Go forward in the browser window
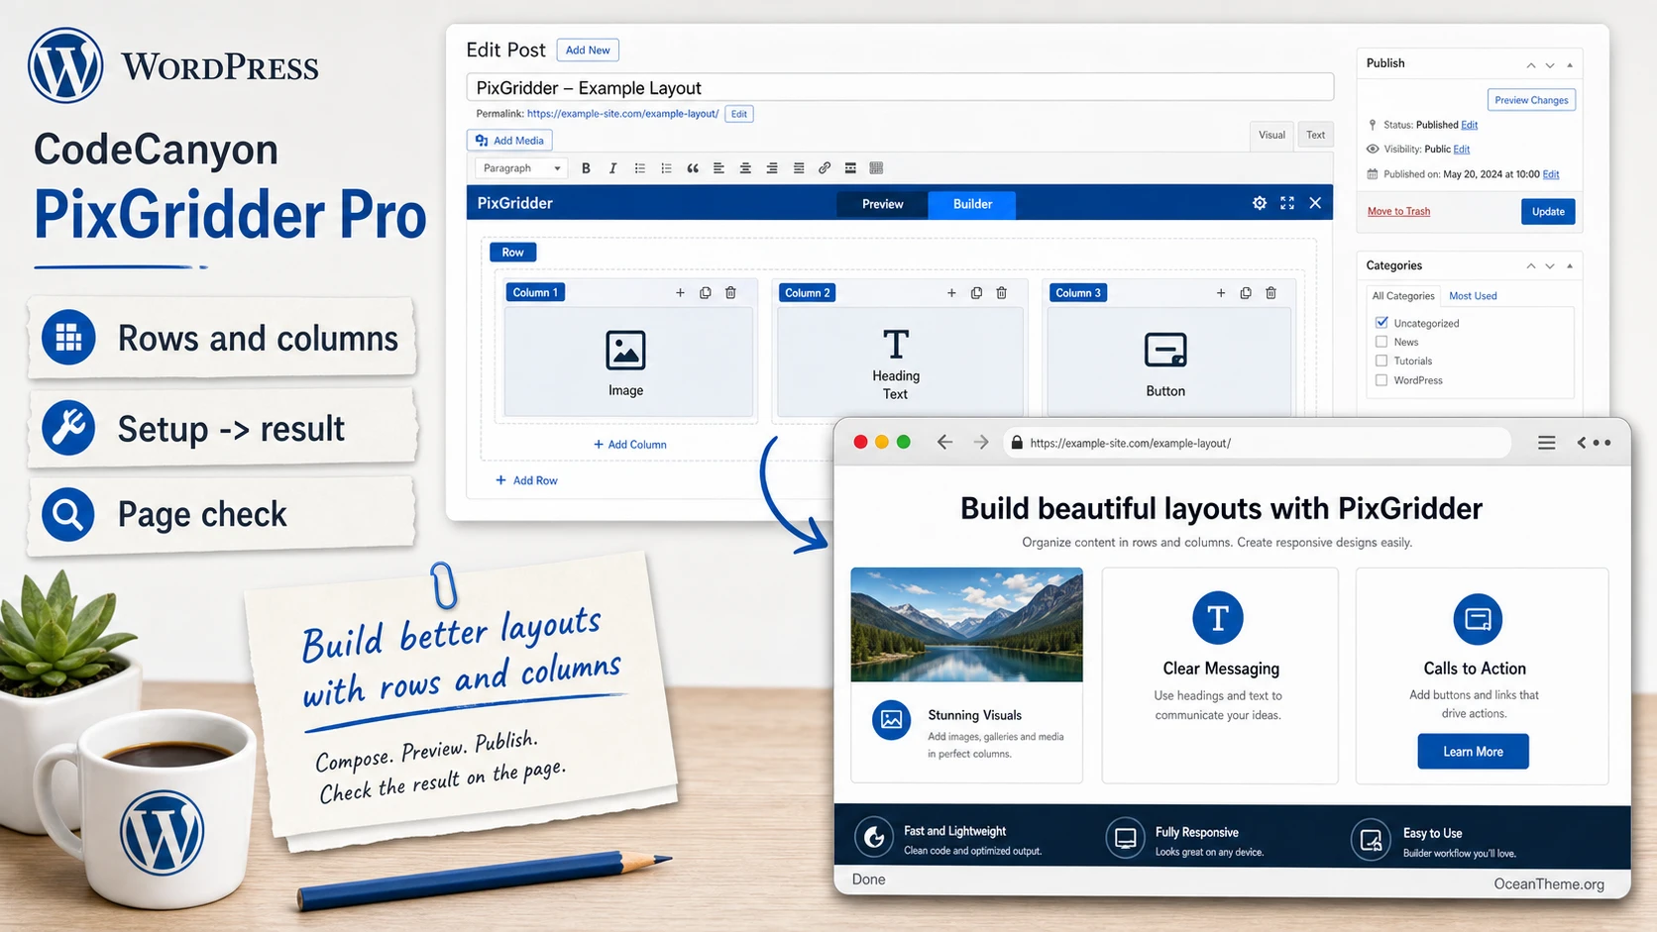The height and width of the screenshot is (932, 1657). (981, 443)
